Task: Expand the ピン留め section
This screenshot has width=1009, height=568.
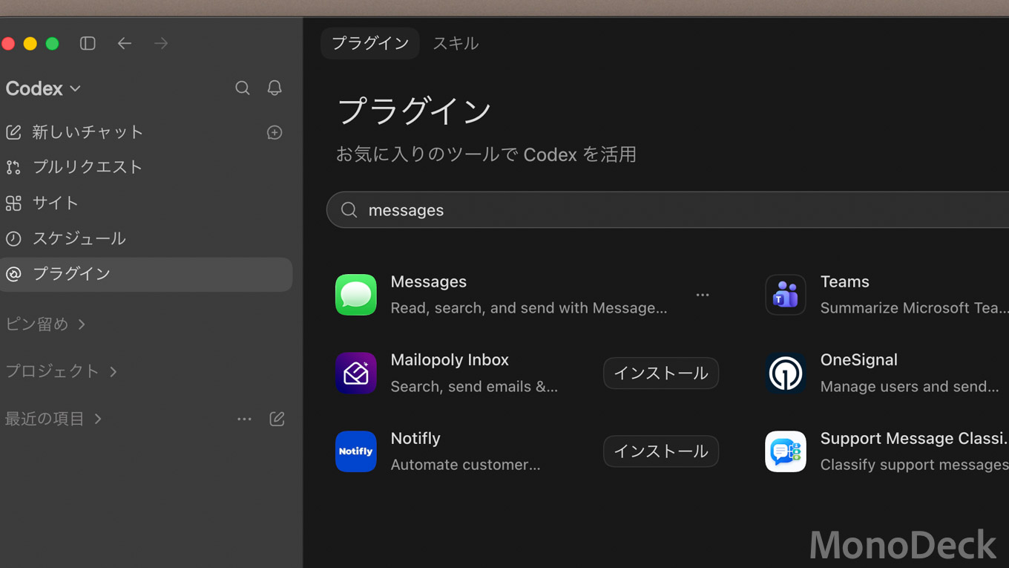Action: point(45,324)
